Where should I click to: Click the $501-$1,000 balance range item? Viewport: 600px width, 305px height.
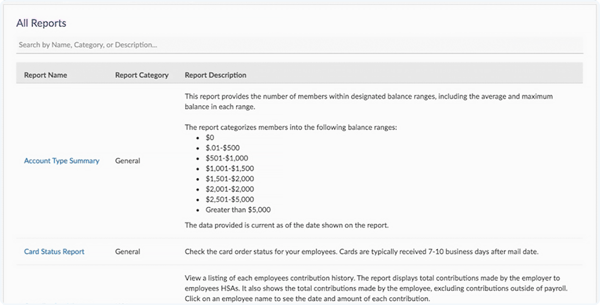[227, 158]
